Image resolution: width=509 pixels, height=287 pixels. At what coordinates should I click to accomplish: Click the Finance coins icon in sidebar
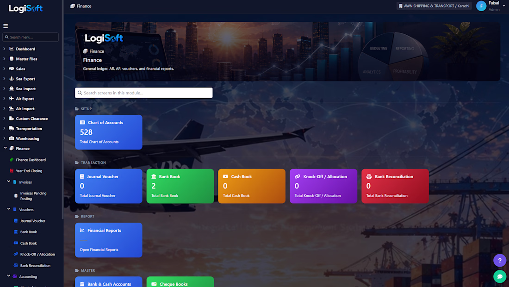12,149
